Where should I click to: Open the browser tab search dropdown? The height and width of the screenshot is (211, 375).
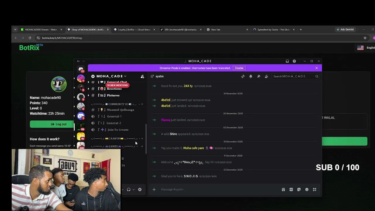[x=15, y=30]
